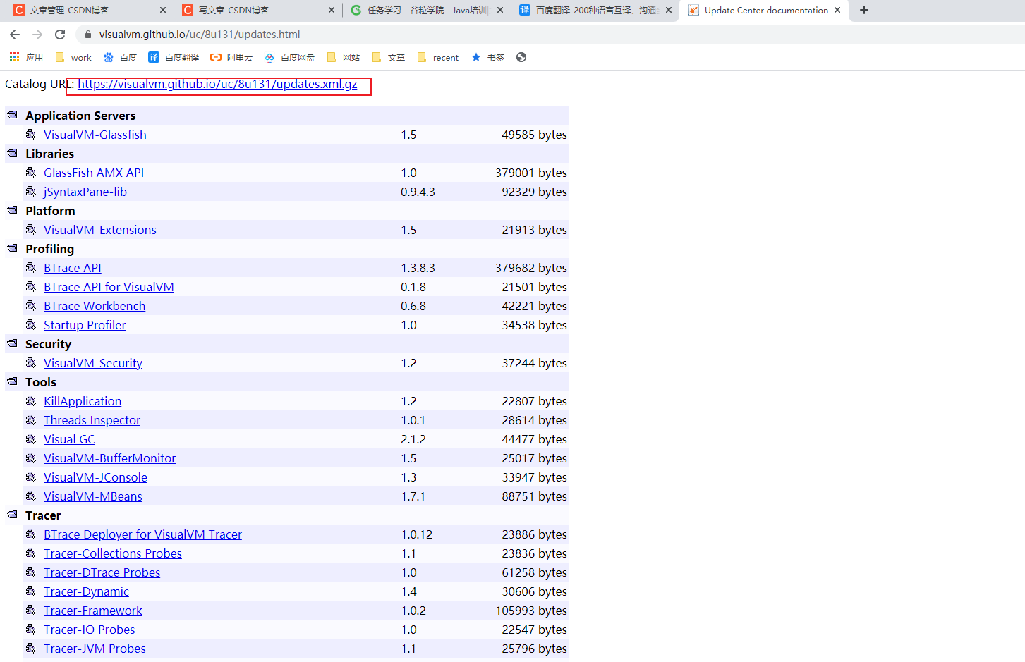Open the recent bookmark folder
The image size is (1025, 662).
coord(437,57)
